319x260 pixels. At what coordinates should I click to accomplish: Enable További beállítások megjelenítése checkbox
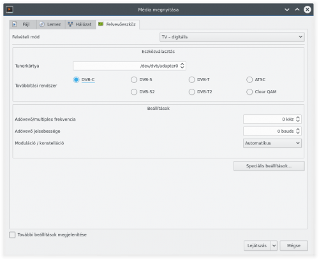(x=12, y=235)
